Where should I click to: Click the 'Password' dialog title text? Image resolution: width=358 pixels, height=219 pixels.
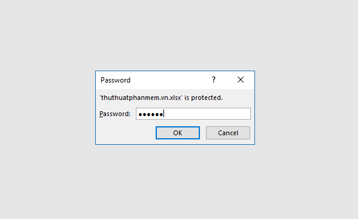pyautogui.click(x=116, y=80)
